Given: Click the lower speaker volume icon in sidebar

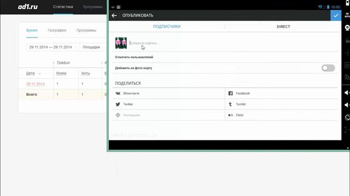Looking at the screenshot, I should 347,105.
